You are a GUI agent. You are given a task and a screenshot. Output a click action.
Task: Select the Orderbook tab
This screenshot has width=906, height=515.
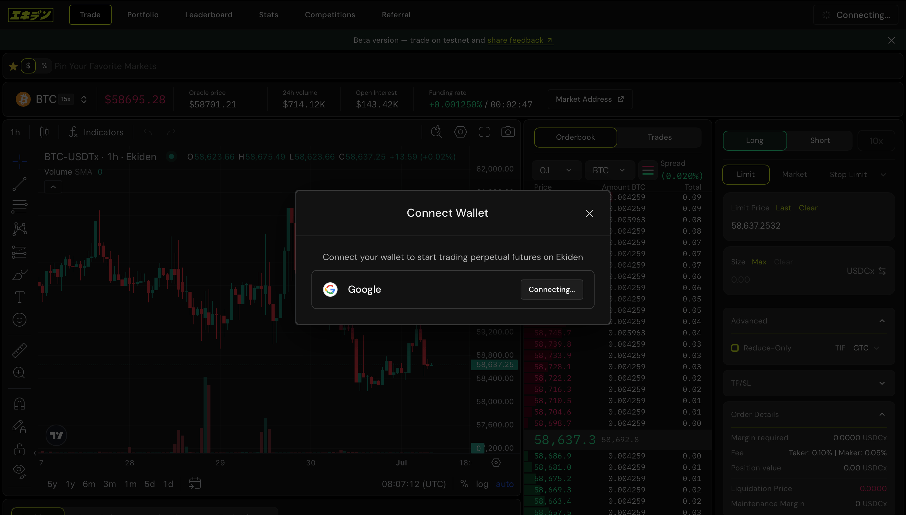(x=575, y=137)
